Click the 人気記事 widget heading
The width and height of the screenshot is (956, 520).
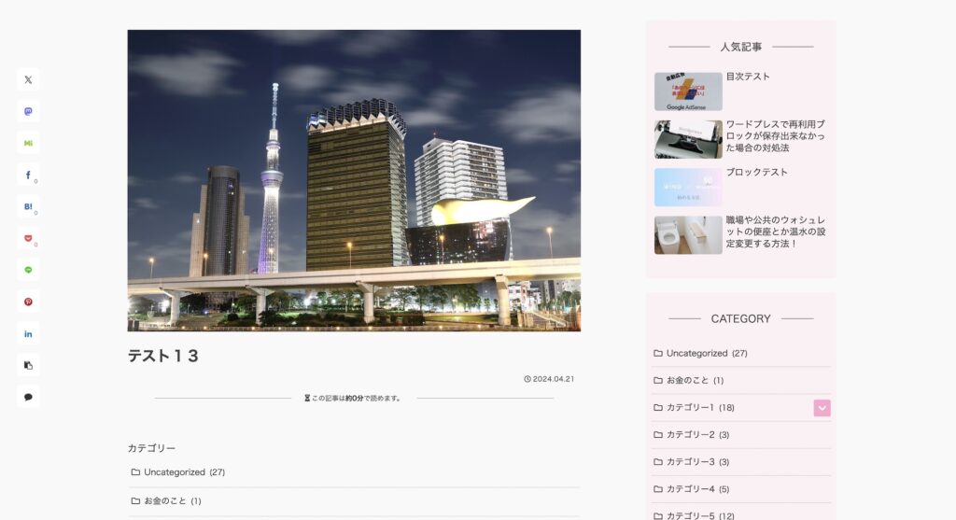[740, 47]
